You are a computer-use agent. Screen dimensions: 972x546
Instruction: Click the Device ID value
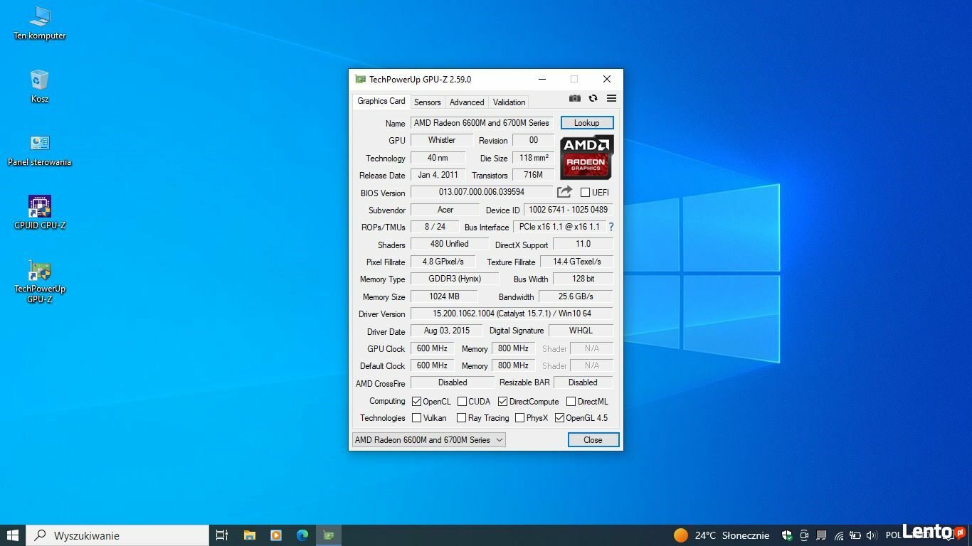[x=568, y=210]
